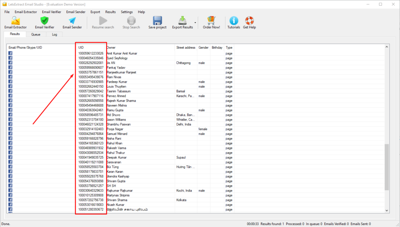The height and width of the screenshot is (227, 400).
Task: Click the Facebook icon in Deepak Kumar's row
Action: [x=10, y=157]
